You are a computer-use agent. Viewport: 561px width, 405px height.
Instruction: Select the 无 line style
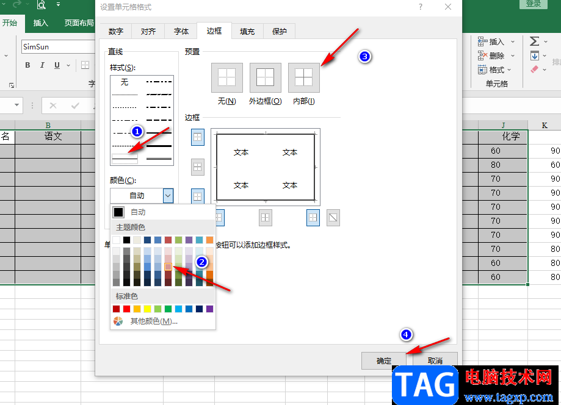click(125, 82)
